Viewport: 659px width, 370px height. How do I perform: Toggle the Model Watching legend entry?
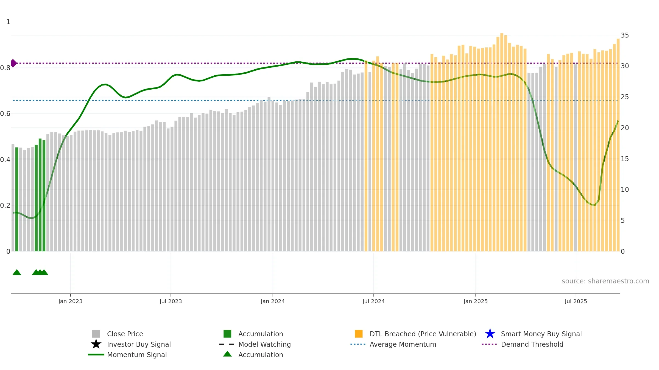pos(255,344)
